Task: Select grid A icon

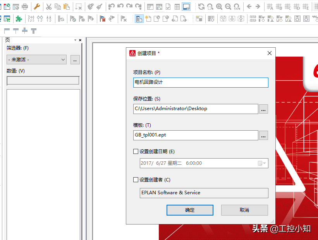Action: (270, 7)
